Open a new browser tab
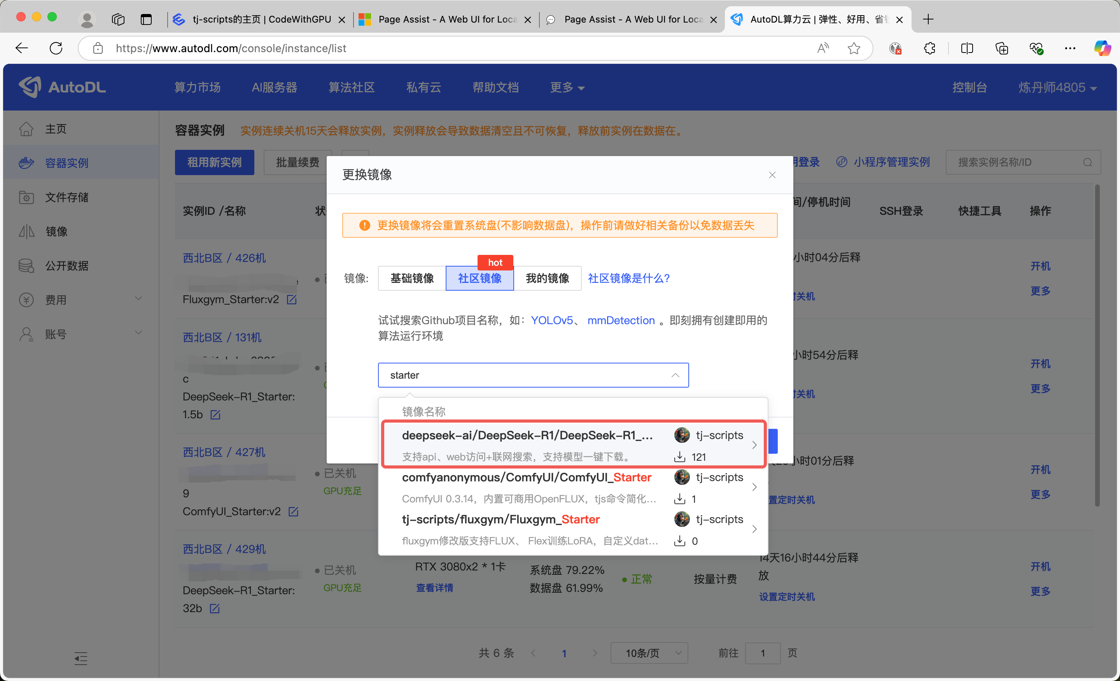 928,19
